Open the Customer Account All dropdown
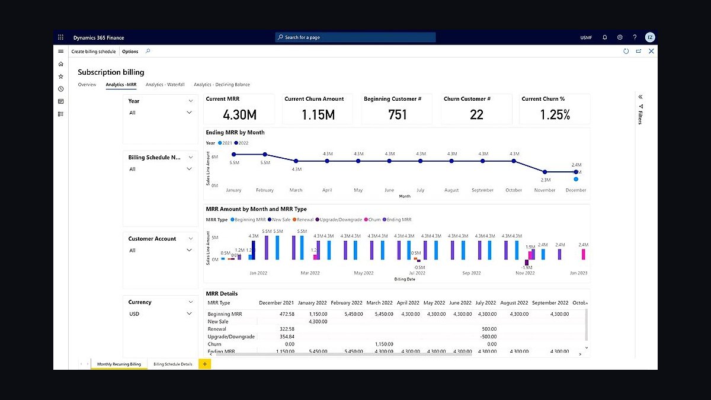711x400 pixels. [161, 250]
